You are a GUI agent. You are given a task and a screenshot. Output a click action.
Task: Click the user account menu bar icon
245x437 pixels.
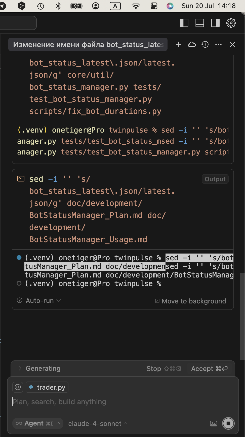(x=96, y=6)
